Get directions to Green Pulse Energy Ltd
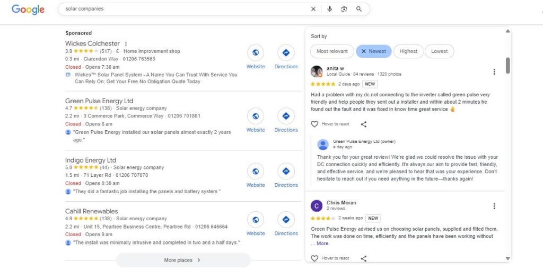The height and width of the screenshot is (270, 543). tap(286, 116)
